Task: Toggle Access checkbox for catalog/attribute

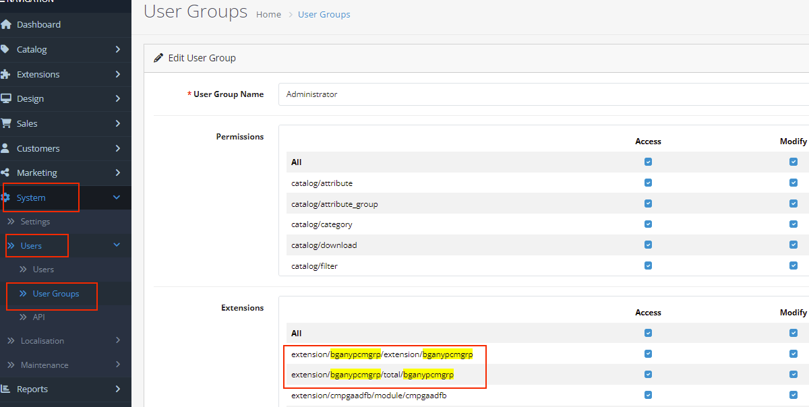Action: 648,183
